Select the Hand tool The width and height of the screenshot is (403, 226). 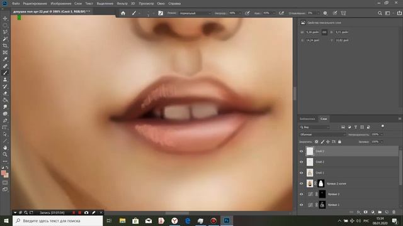click(5, 148)
